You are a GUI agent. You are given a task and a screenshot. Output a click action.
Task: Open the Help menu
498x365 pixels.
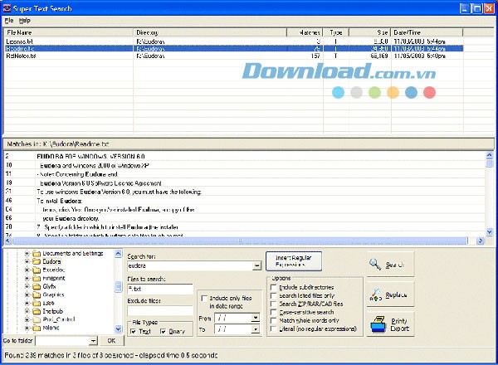click(x=25, y=19)
